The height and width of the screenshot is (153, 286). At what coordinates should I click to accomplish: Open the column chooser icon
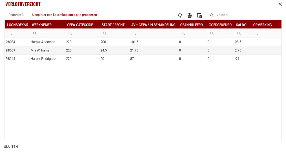tap(199, 15)
